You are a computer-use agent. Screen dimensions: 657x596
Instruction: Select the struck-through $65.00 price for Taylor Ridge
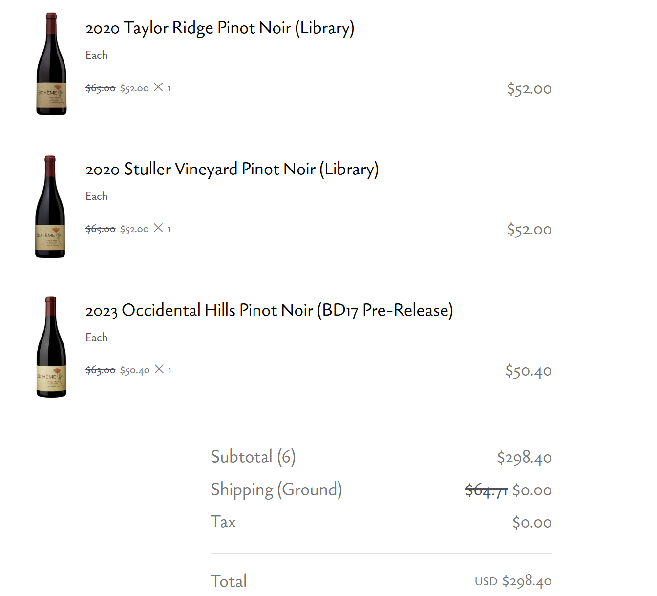tap(101, 88)
